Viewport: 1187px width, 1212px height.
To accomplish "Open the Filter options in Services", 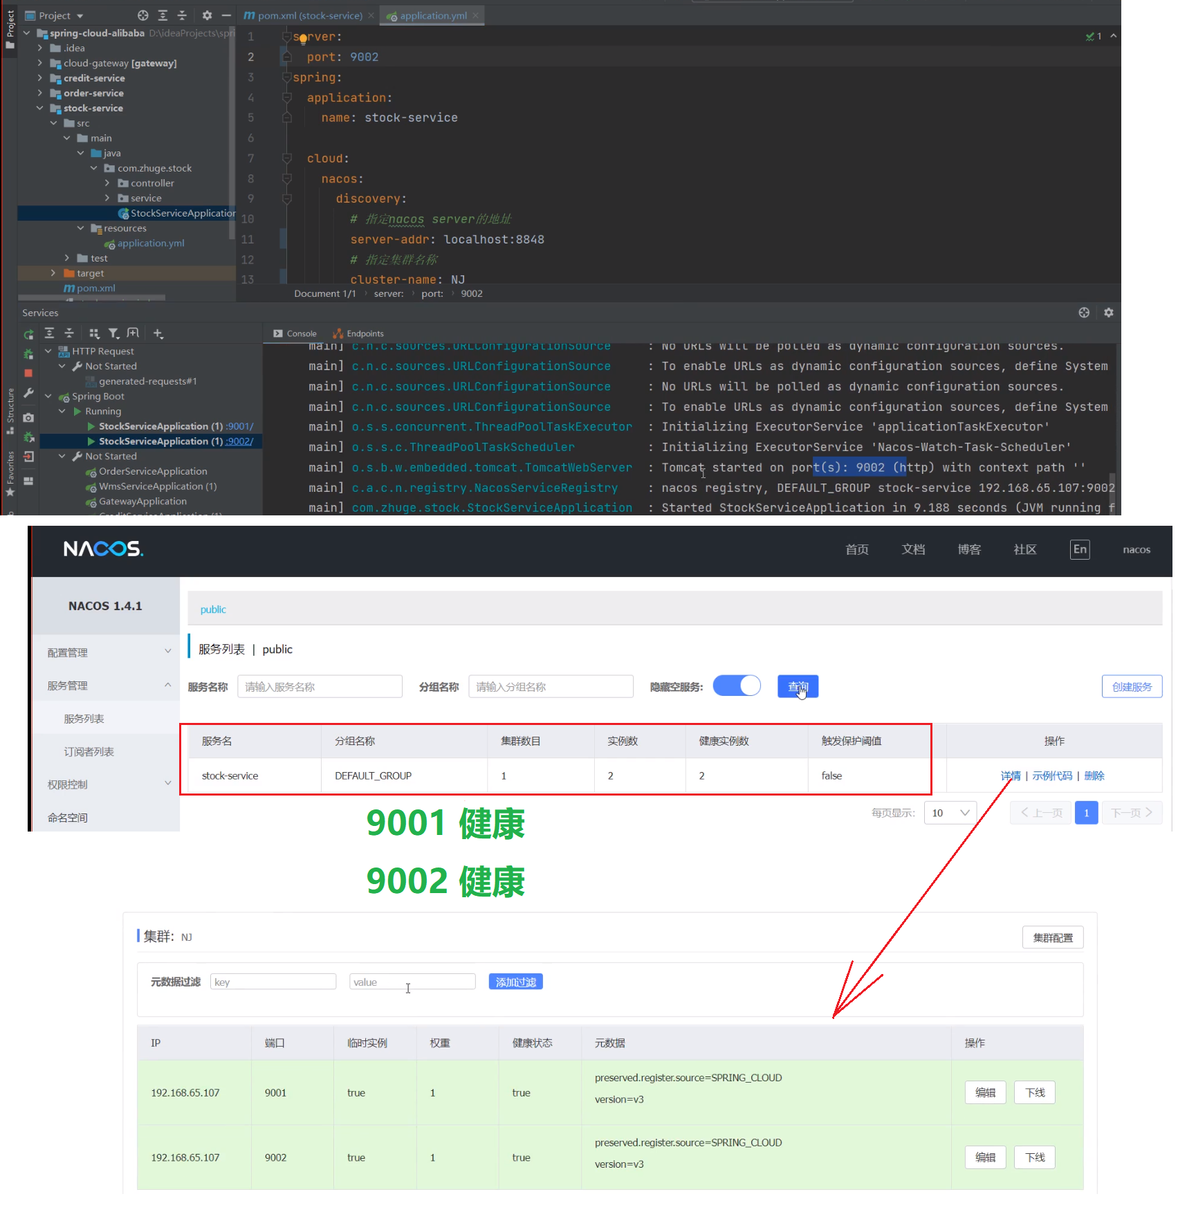I will coord(113,333).
